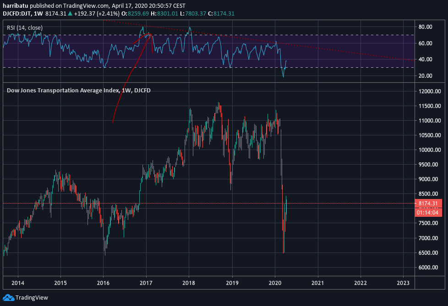Click the countdown timer label 01:14:04
The height and width of the screenshot is (306, 448).
(428, 212)
